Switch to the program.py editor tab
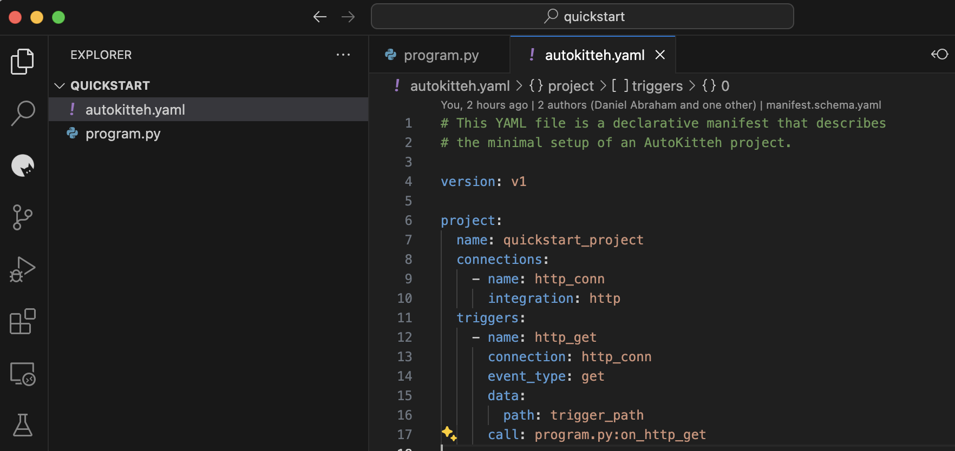955x451 pixels. point(439,55)
